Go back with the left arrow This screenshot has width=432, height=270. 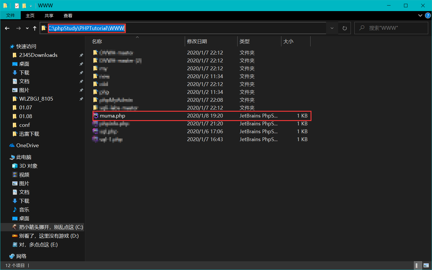click(7, 28)
